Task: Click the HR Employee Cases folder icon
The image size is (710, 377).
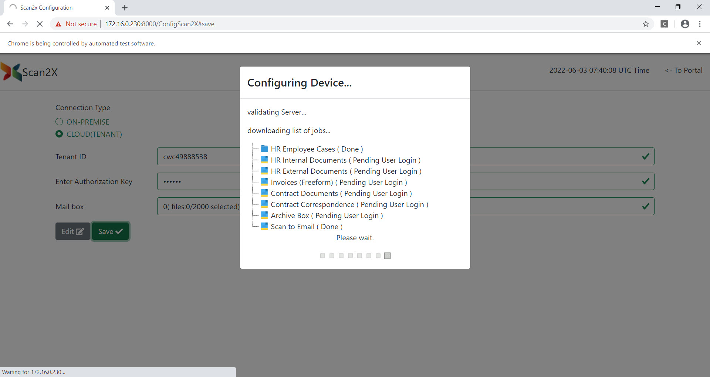Action: click(x=264, y=149)
